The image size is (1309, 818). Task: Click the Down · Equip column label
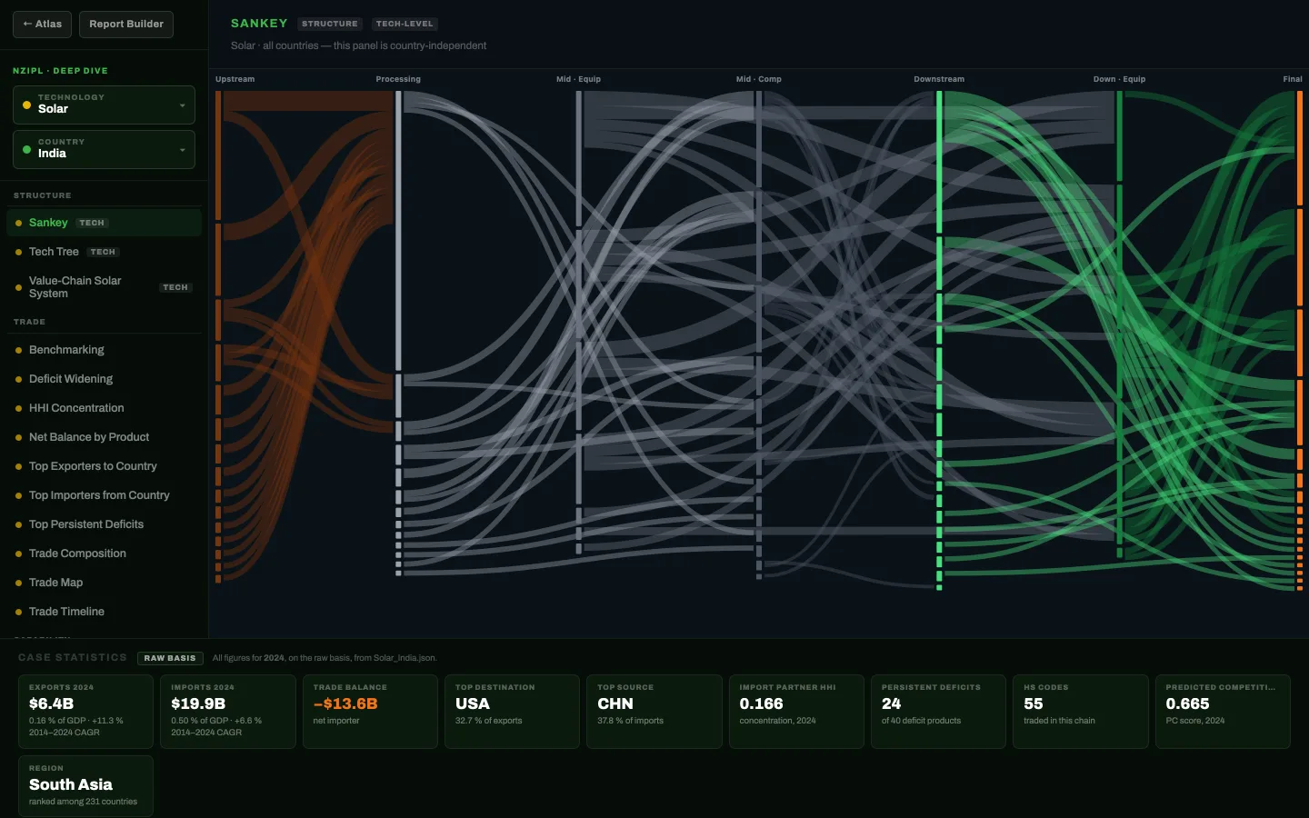(x=1119, y=79)
